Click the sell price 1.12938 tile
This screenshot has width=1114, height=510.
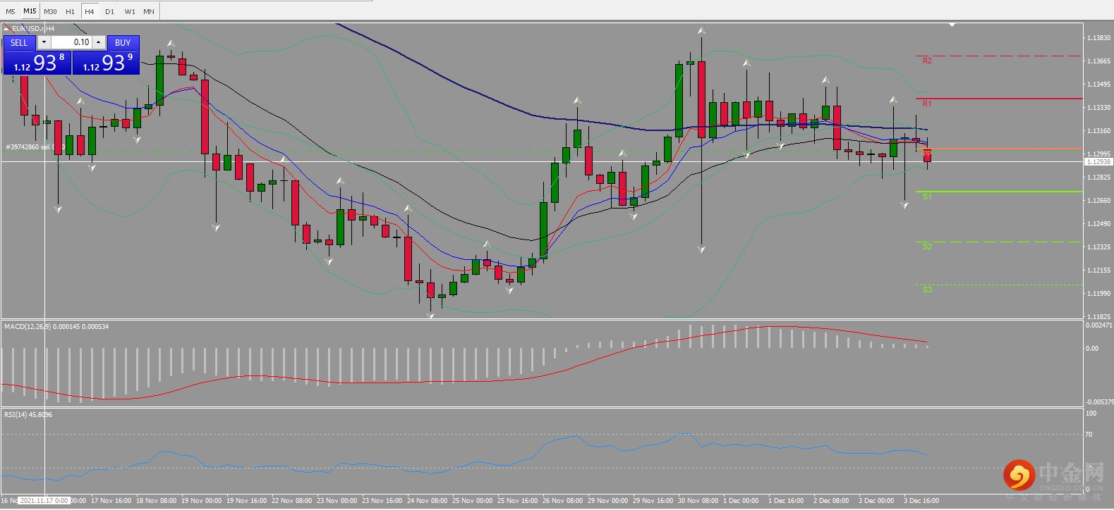(x=37, y=62)
